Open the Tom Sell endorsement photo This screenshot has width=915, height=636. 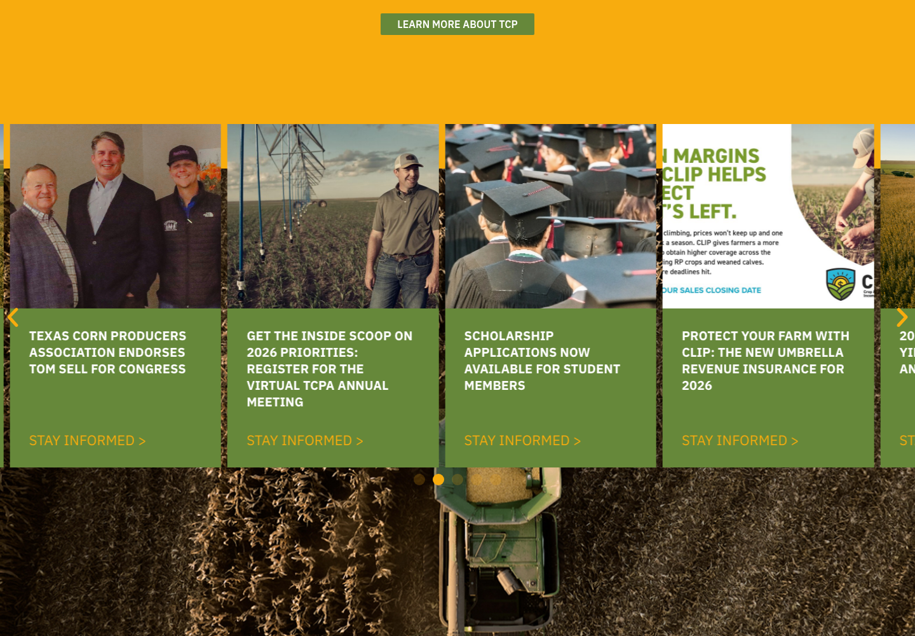(116, 216)
